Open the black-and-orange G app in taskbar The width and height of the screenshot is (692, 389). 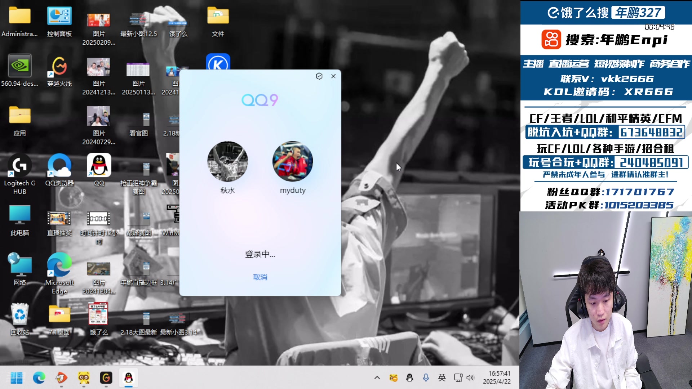click(106, 377)
